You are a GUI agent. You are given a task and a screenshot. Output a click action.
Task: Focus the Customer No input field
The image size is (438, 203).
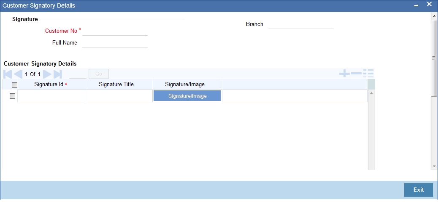[x=115, y=31]
